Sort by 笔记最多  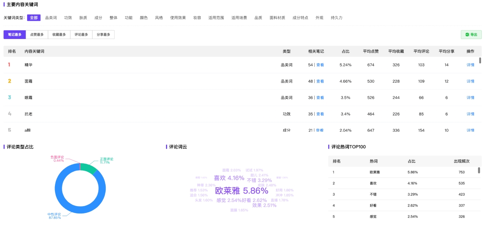coord(15,35)
